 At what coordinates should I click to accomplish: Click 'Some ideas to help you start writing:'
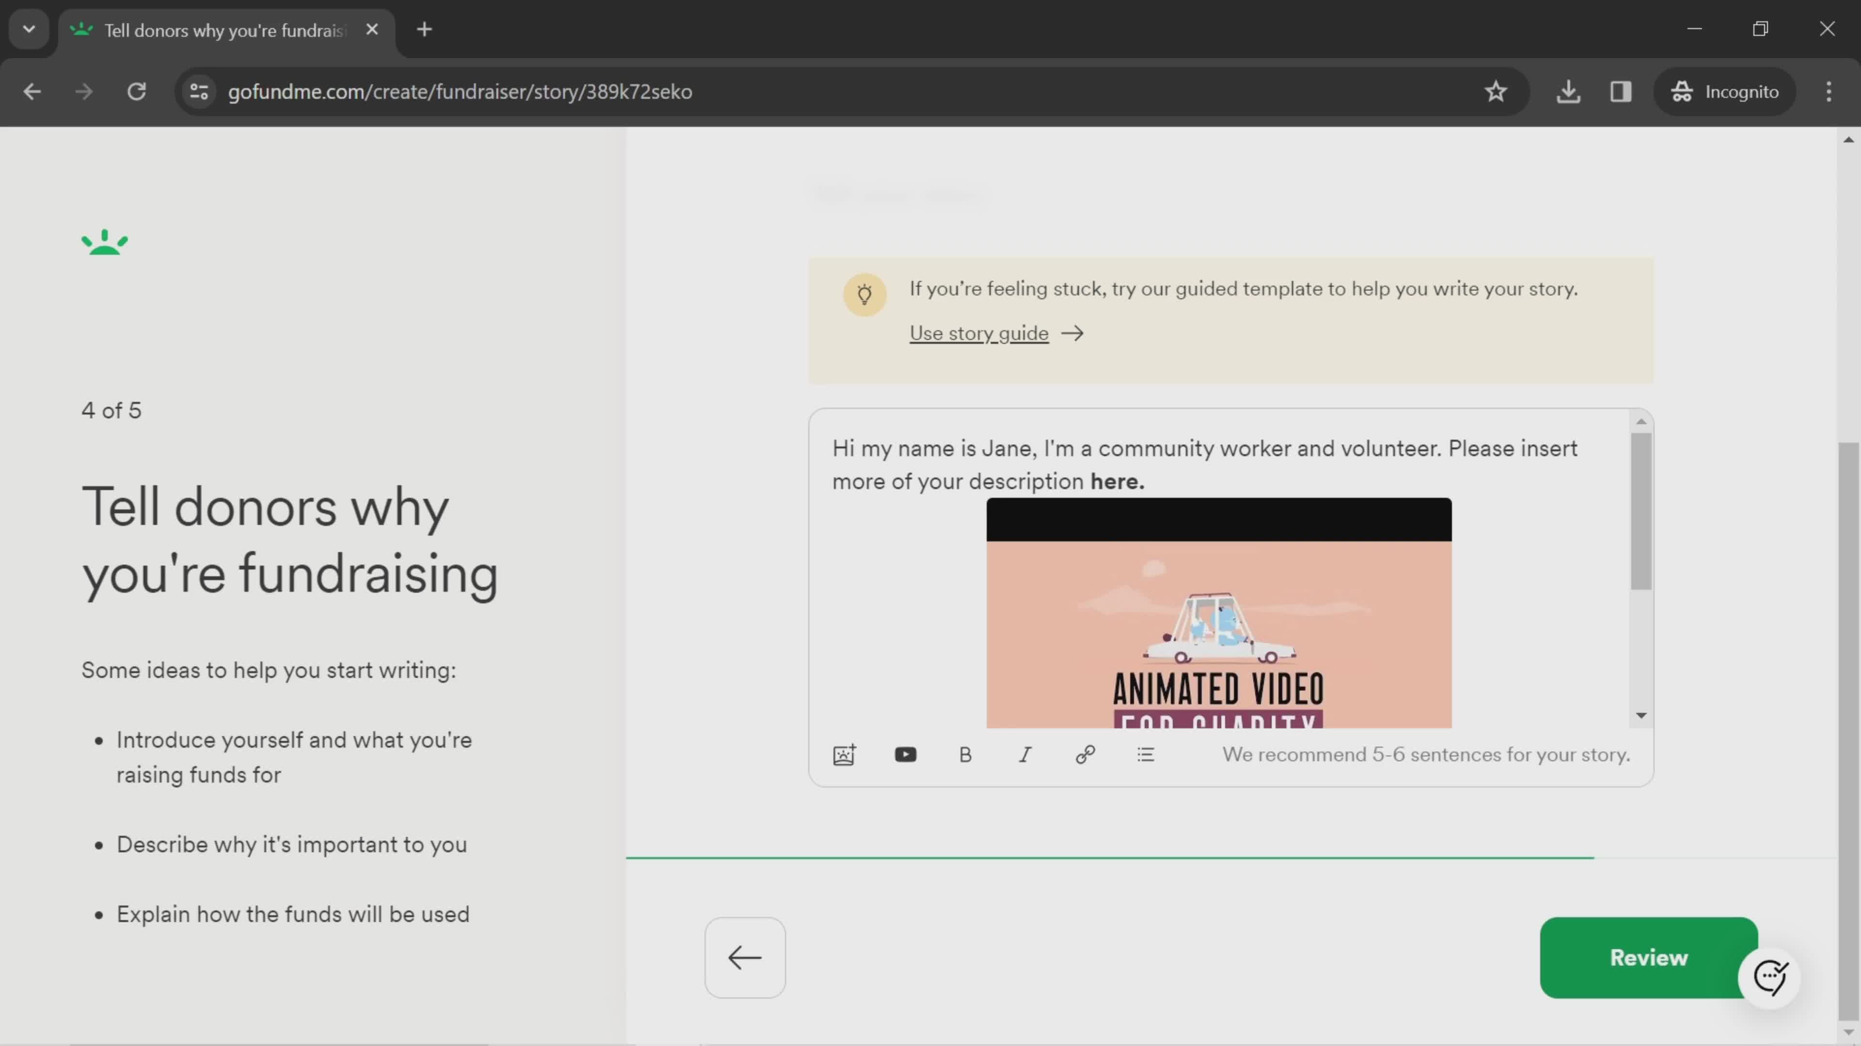[x=269, y=670]
